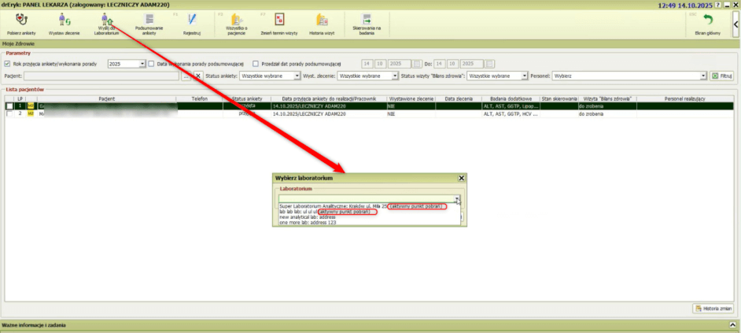741x333 pixels.
Task: Click the Rejestruj pen icon
Action: pos(192,20)
